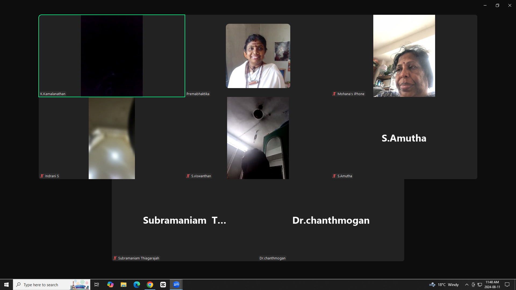Open Task View button

point(97,285)
